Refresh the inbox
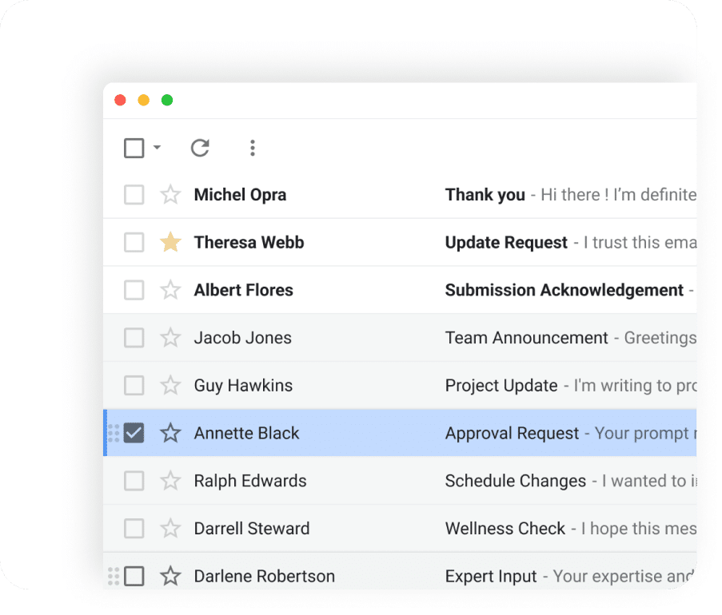Screen dimensions: 722x615 (200, 148)
